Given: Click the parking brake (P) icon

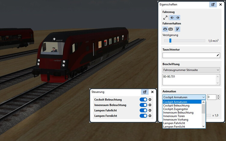Looking at the screenshot, I should click(171, 29).
